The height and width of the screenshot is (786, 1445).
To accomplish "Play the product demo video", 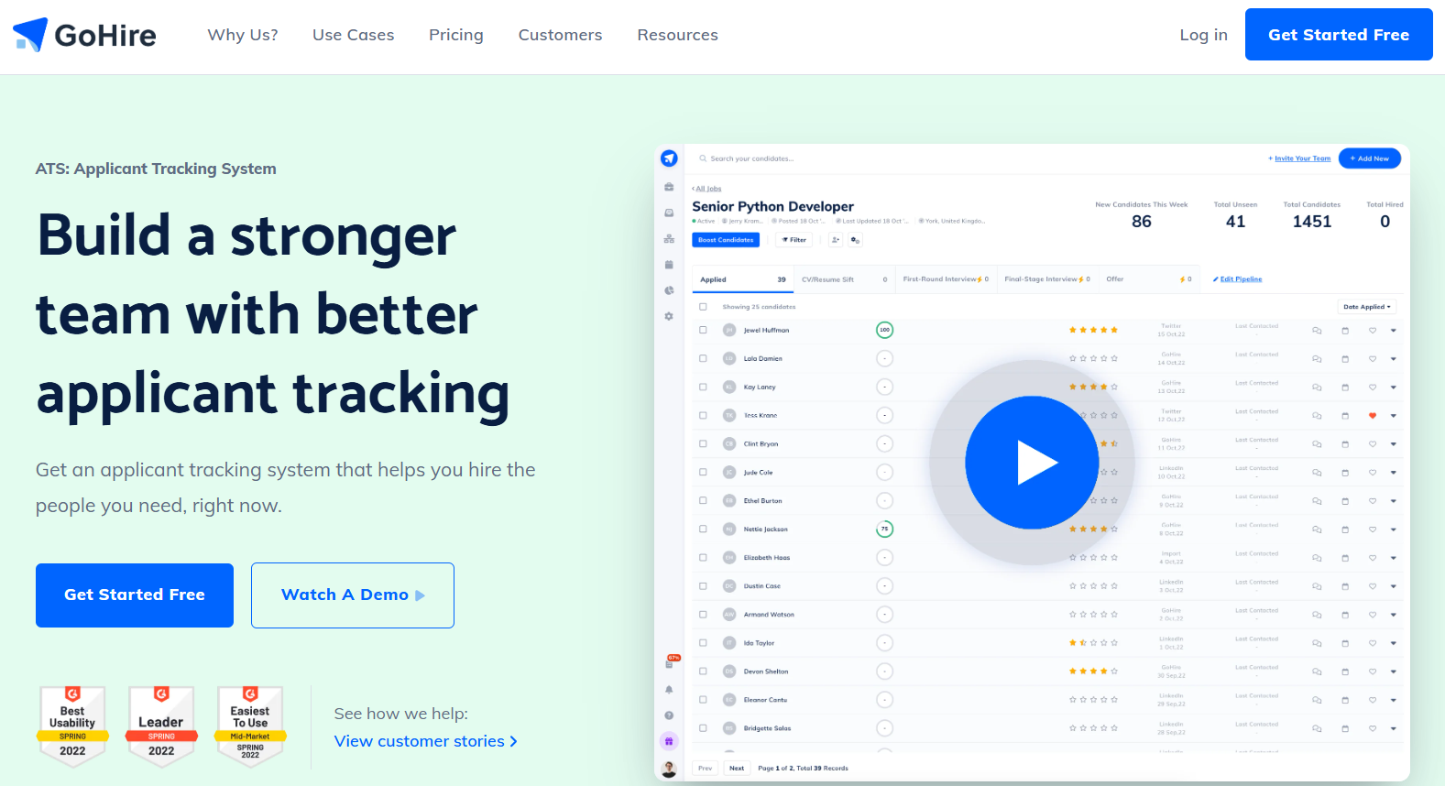I will 1032,463.
